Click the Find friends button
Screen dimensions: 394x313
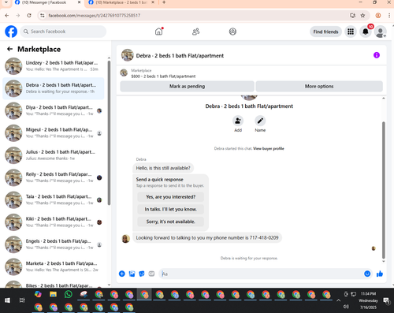click(325, 32)
